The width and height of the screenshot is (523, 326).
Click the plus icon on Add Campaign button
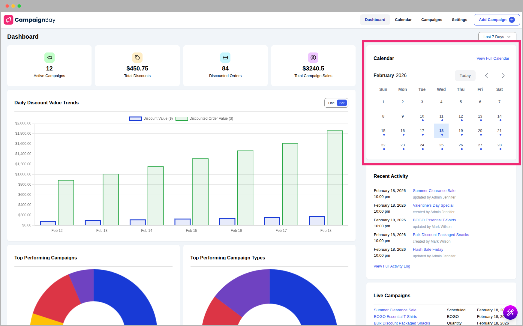click(512, 20)
